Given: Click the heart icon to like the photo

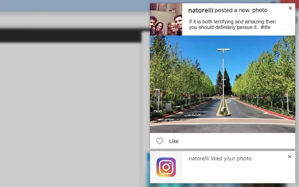Looking at the screenshot, I should 160,141.
